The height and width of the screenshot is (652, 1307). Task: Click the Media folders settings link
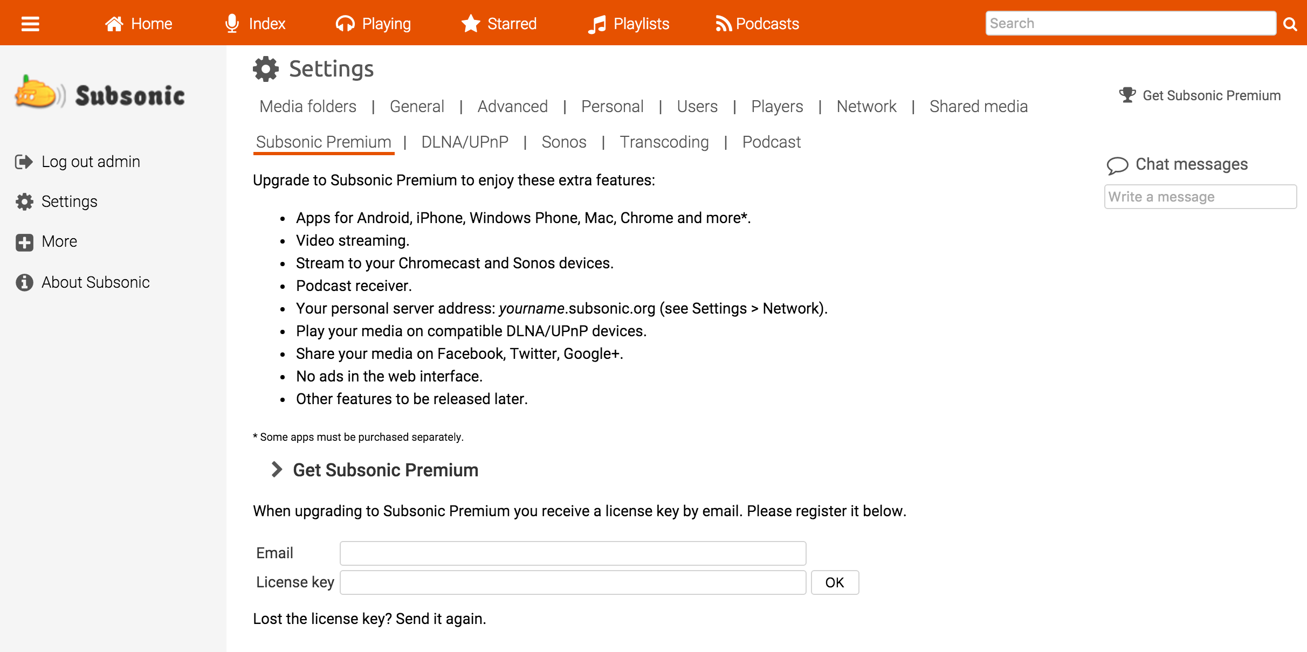pos(308,107)
